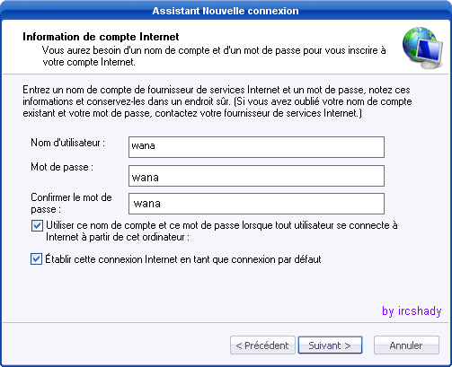Click the Confirmer le mot de passe field
Screen dimensions: 452x367
(x=256, y=204)
